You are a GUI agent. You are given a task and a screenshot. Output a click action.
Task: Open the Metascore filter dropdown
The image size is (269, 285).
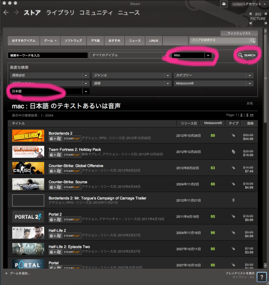coord(213,83)
